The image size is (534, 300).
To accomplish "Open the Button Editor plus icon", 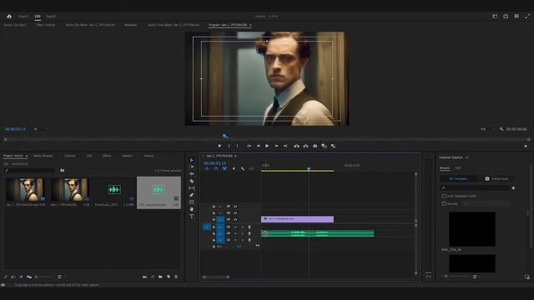I will pos(526,146).
